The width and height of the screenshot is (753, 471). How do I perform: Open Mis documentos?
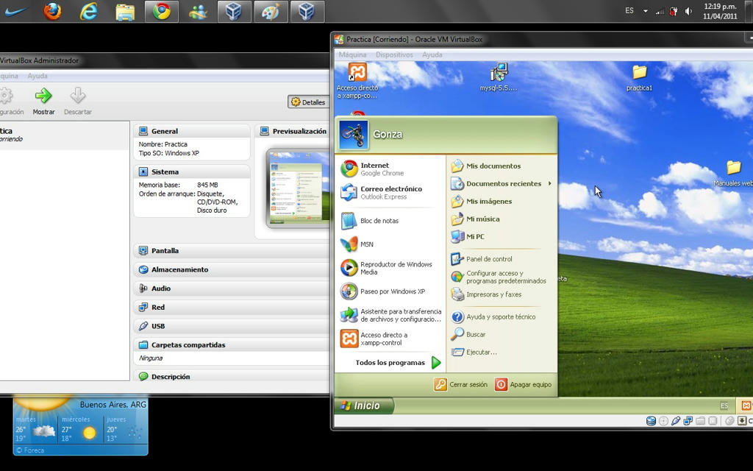(x=502, y=166)
